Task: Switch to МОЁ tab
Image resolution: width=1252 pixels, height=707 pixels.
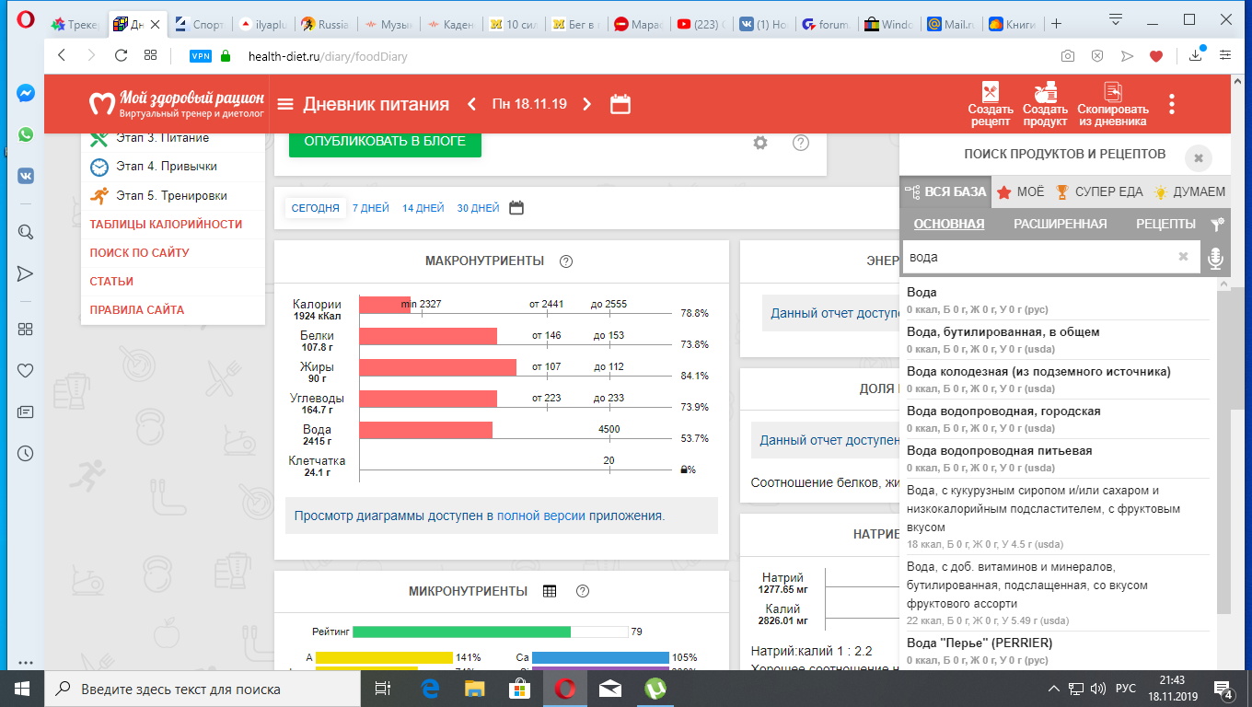Action: click(1021, 192)
